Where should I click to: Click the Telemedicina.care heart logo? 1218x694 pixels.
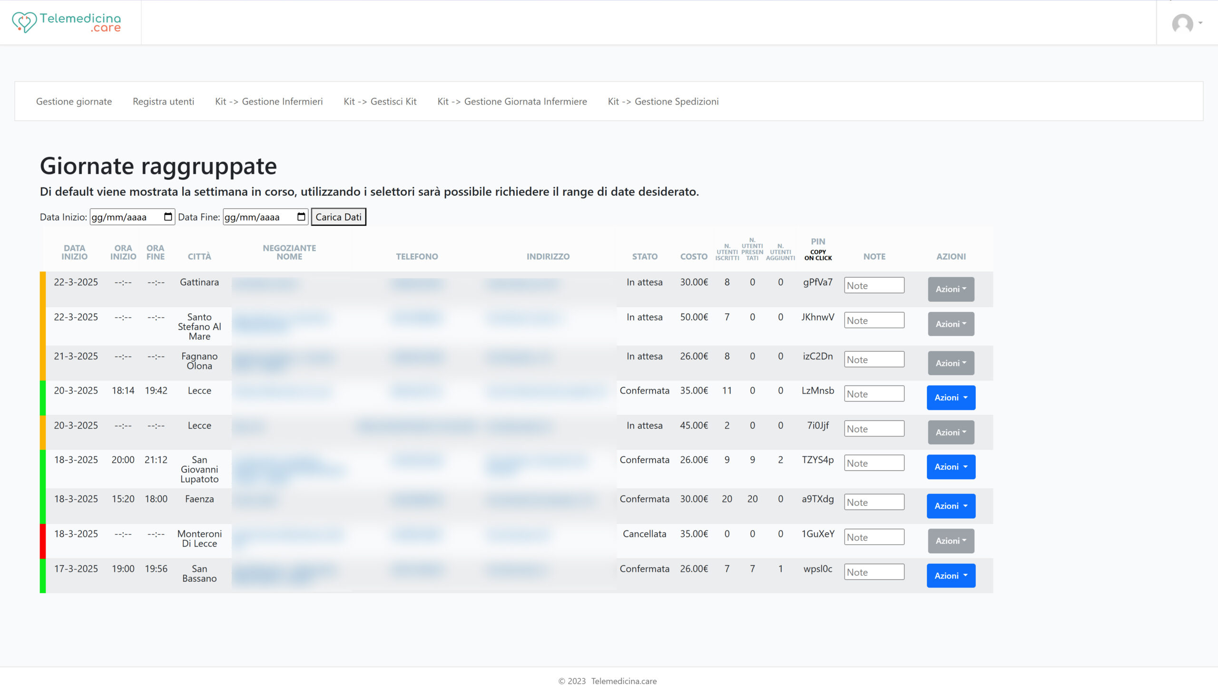66,22
